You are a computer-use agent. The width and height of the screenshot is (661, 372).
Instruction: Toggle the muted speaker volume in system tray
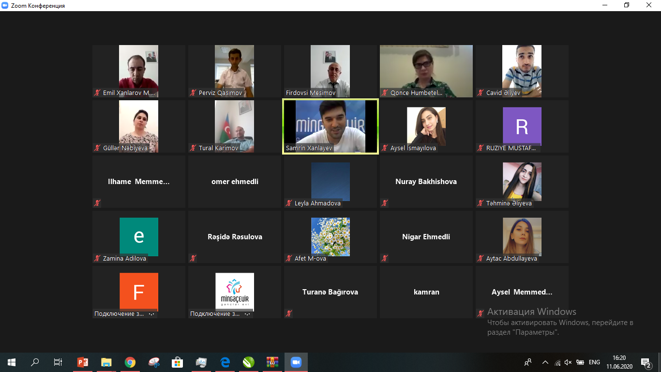point(568,362)
